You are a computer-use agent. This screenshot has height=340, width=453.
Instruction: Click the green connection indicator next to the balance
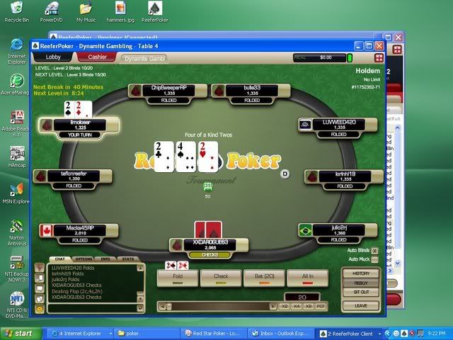(x=350, y=58)
